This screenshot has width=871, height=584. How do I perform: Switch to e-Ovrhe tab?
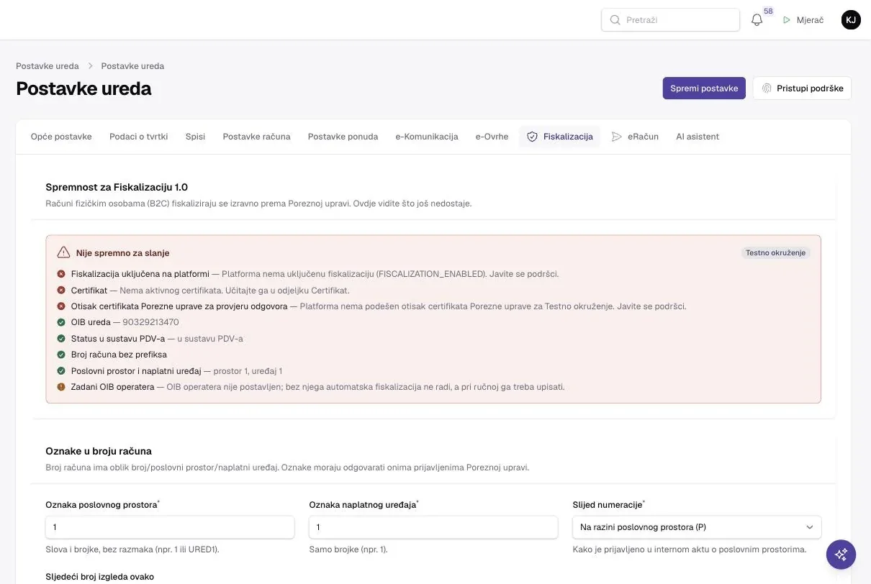(x=492, y=137)
